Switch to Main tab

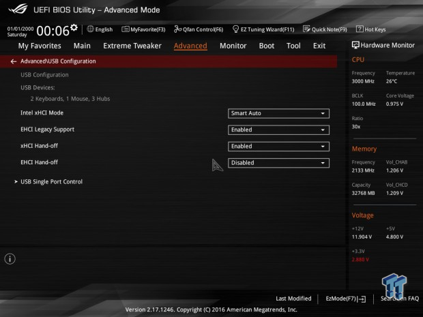[x=82, y=46]
